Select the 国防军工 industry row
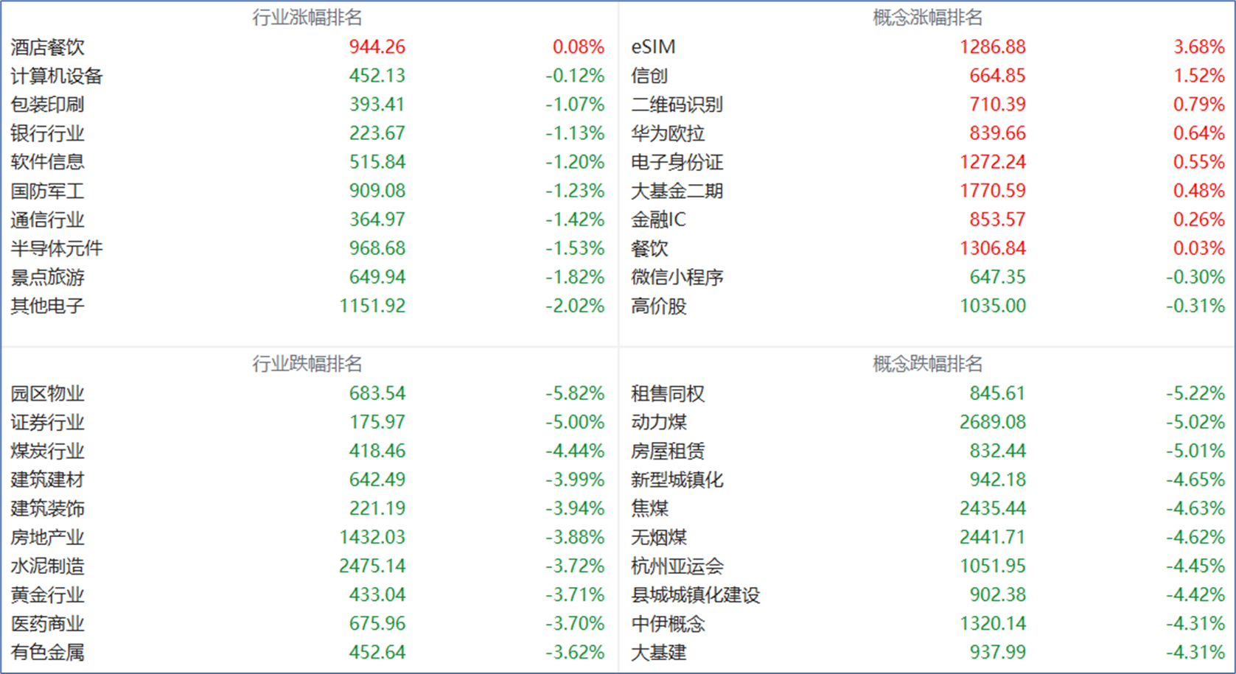Image resolution: width=1236 pixels, height=674 pixels. [47, 191]
